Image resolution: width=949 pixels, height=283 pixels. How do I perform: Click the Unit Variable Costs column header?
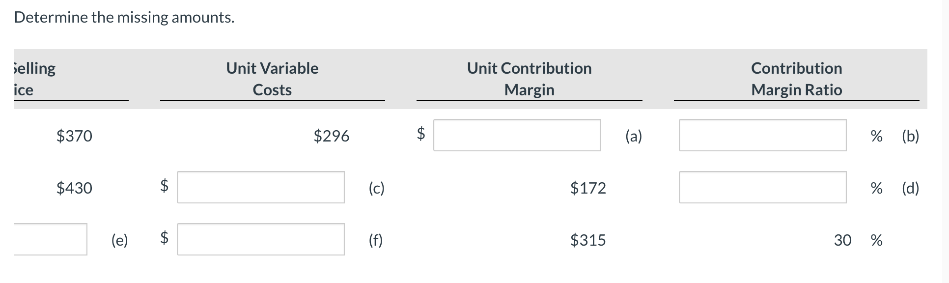point(272,79)
